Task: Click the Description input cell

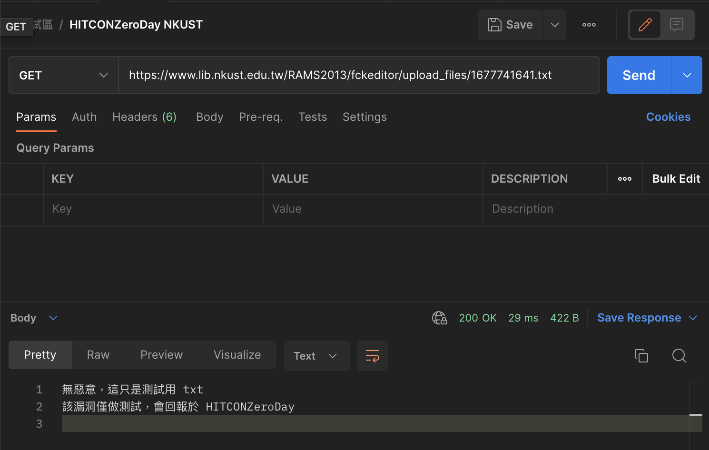Action: (x=596, y=209)
